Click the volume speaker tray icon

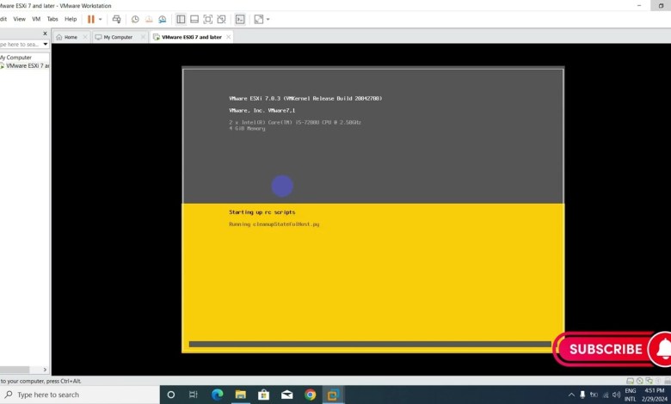[616, 395]
